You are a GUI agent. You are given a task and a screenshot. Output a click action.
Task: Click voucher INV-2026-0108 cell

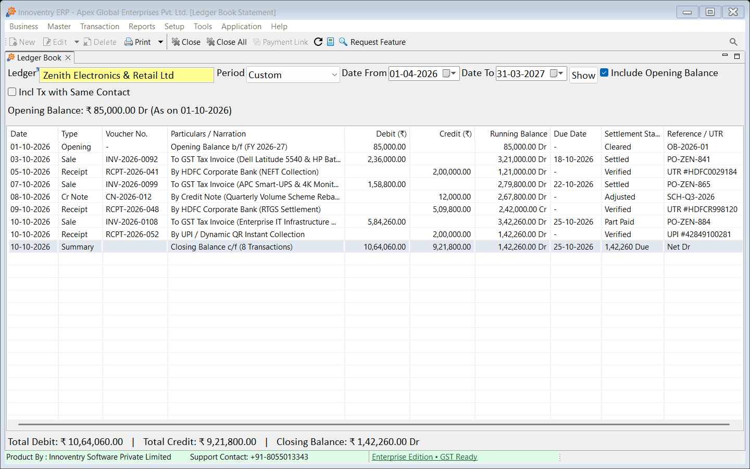coord(135,222)
